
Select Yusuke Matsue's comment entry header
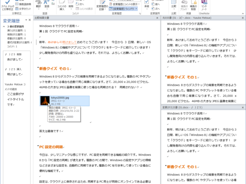coord(15,87)
